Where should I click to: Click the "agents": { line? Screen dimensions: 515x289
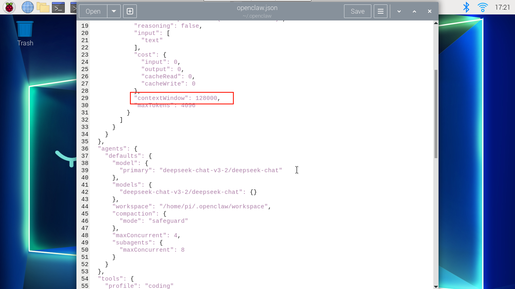tap(117, 149)
